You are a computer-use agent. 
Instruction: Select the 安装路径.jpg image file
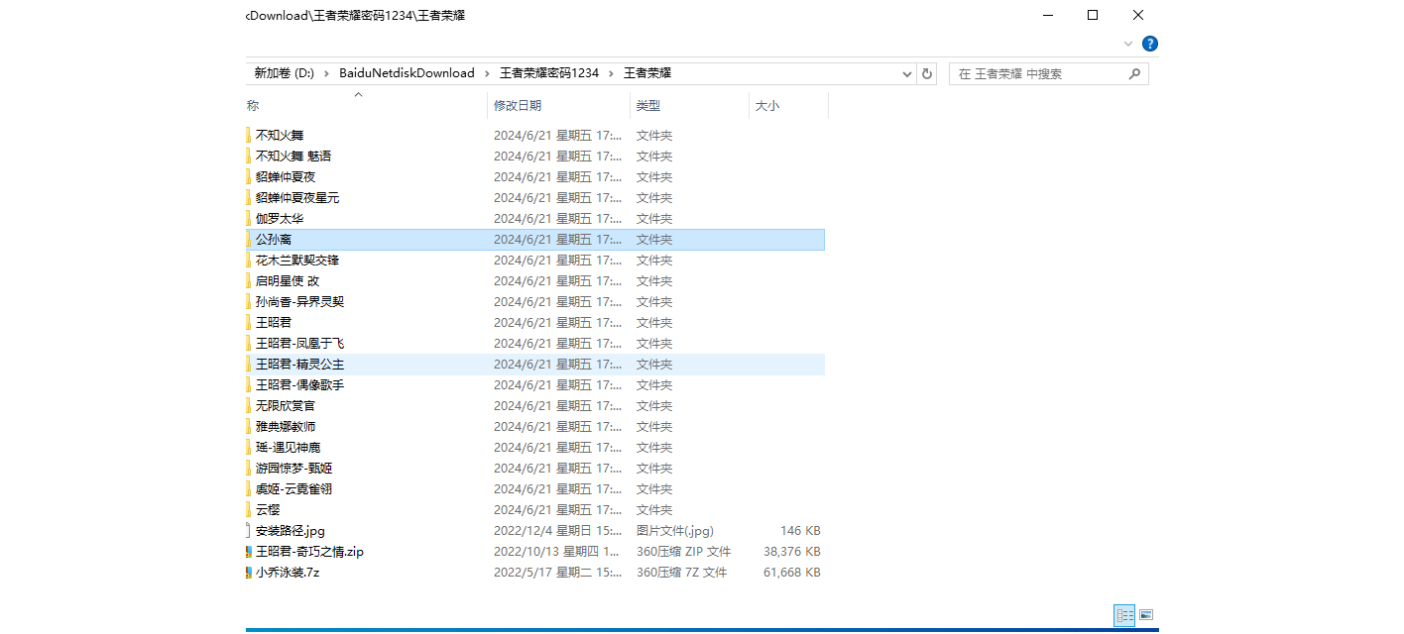[291, 530]
